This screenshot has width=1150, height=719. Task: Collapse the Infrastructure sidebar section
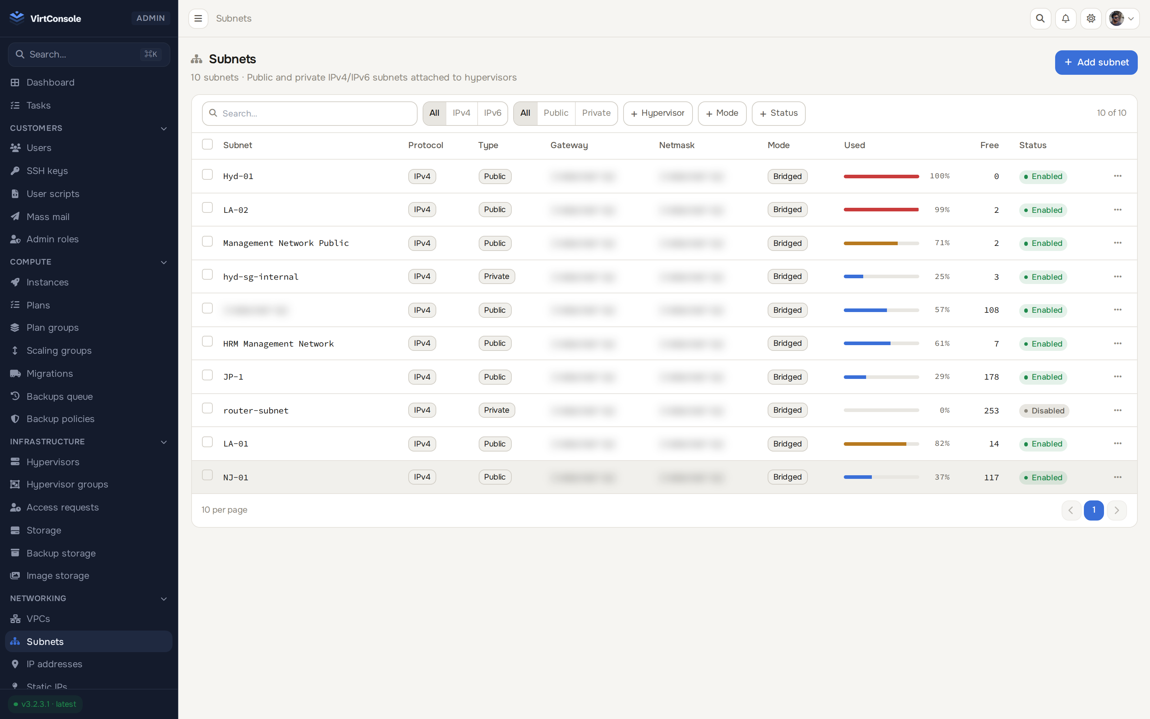coord(89,442)
